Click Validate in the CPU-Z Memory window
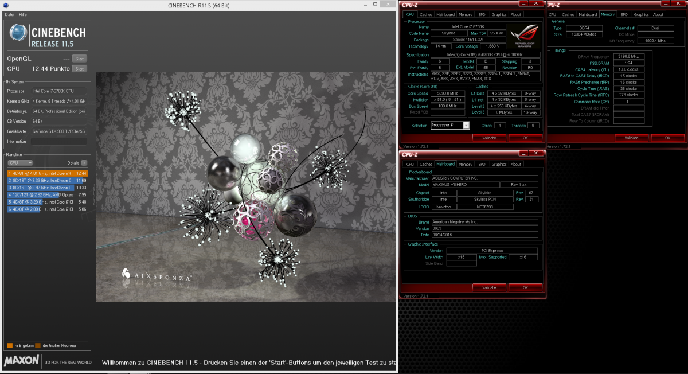688x374 pixels. pos(631,138)
